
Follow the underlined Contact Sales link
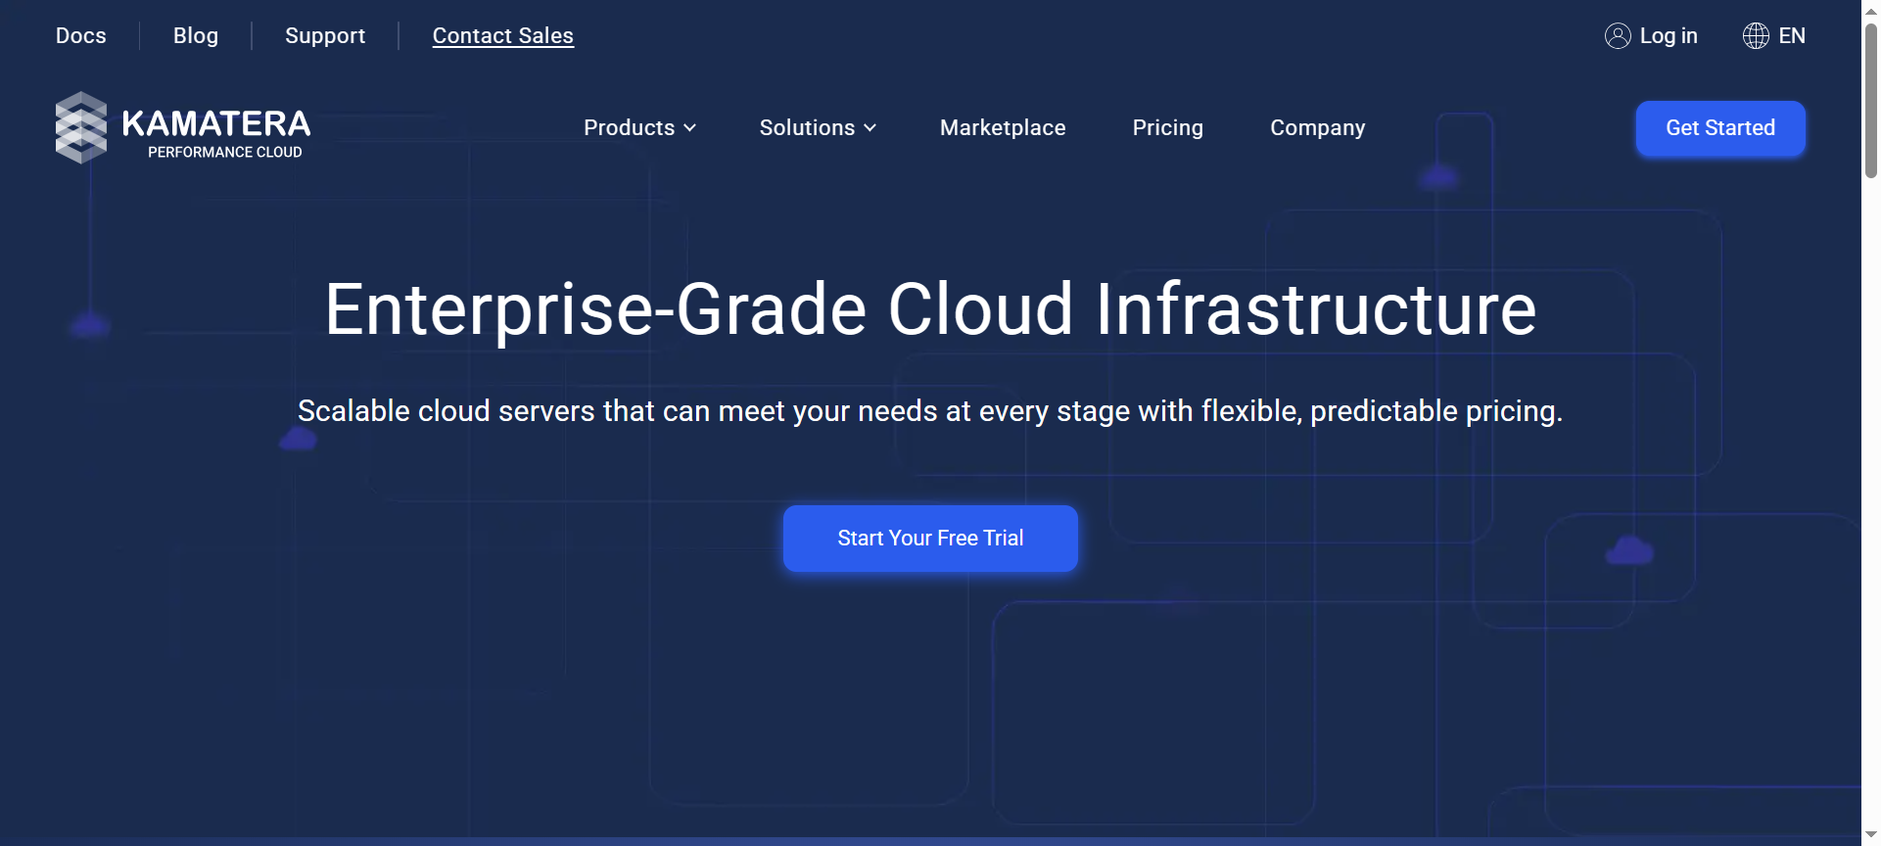pos(503,36)
